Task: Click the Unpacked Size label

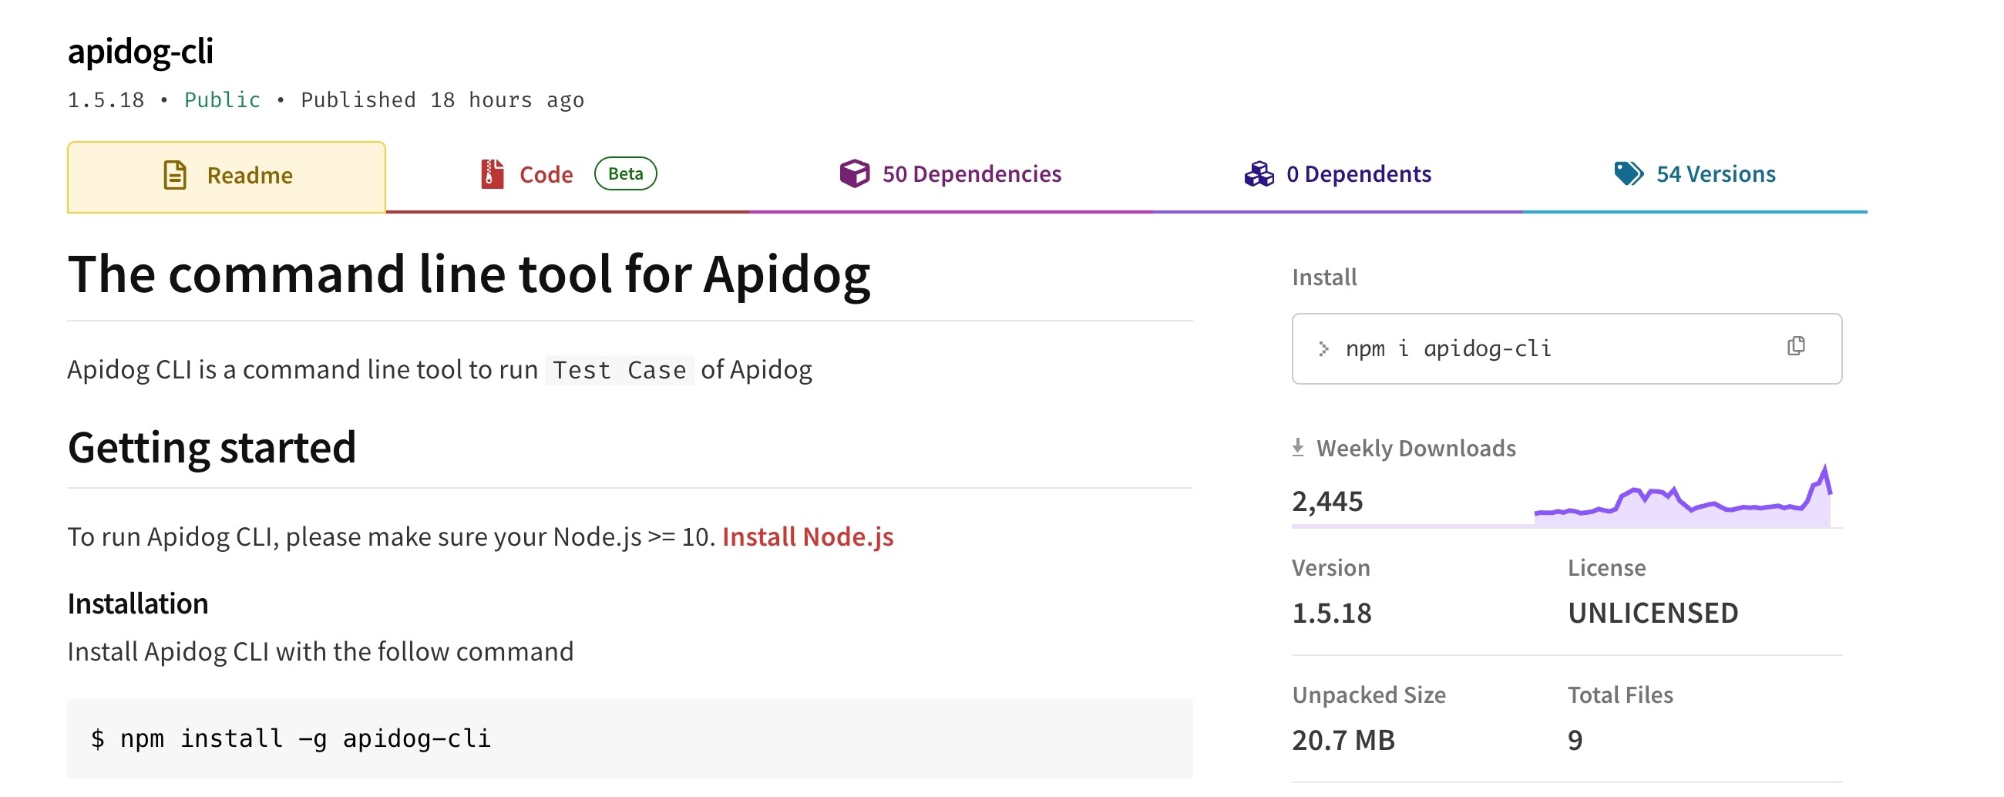Action: point(1368,695)
